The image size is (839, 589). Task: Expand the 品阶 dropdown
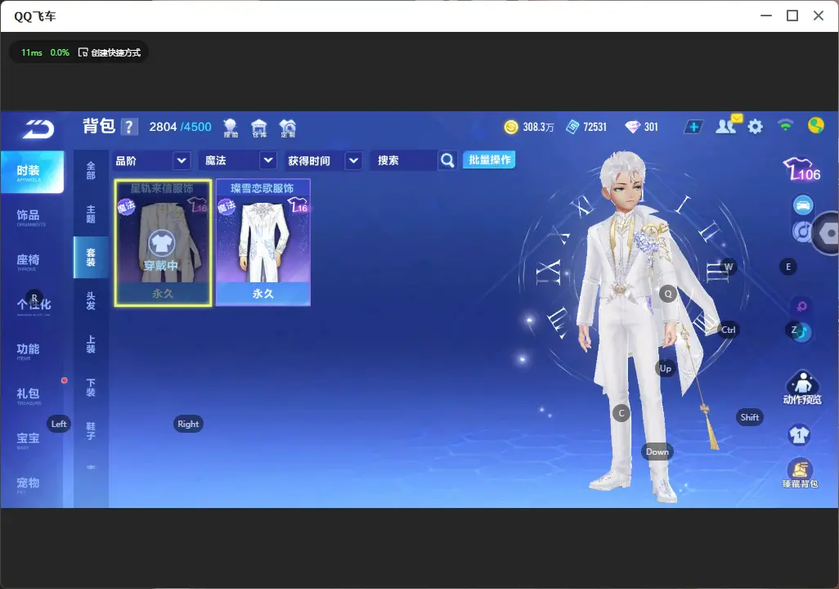[182, 160]
